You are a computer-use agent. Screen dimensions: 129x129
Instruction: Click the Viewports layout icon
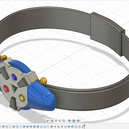[78, 121]
